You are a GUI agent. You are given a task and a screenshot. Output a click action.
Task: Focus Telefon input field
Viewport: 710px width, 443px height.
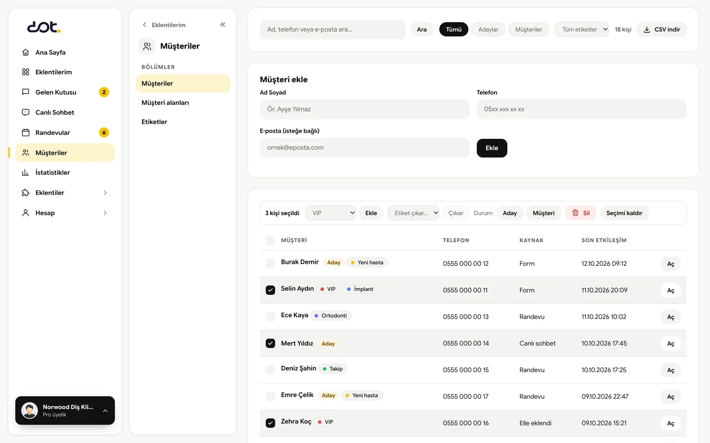coord(581,109)
